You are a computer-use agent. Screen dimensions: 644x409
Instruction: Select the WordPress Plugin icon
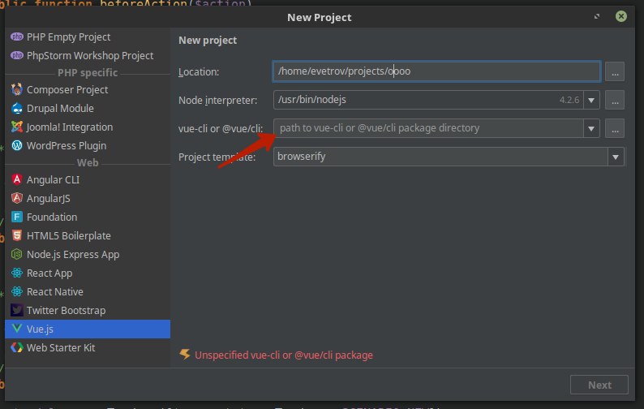pos(17,145)
